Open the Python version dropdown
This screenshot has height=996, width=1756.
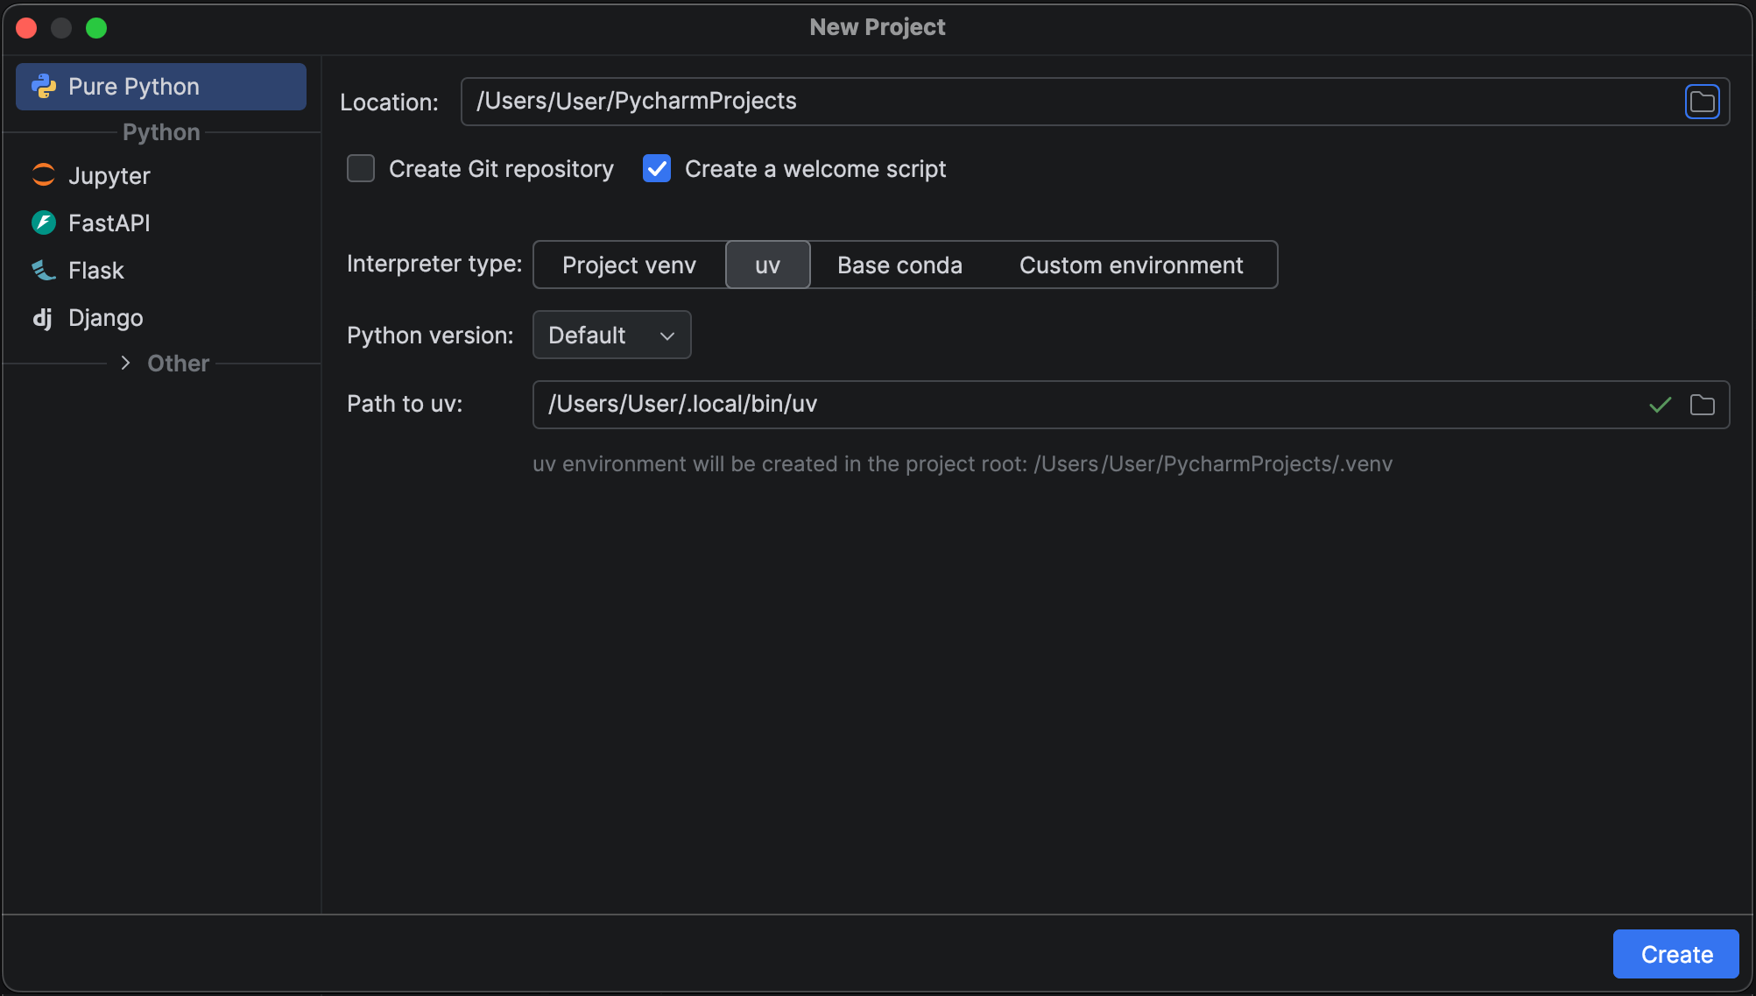610,335
